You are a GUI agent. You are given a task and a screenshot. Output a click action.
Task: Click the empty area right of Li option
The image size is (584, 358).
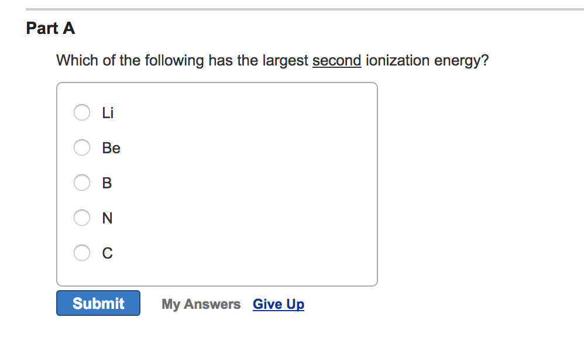pos(234,112)
